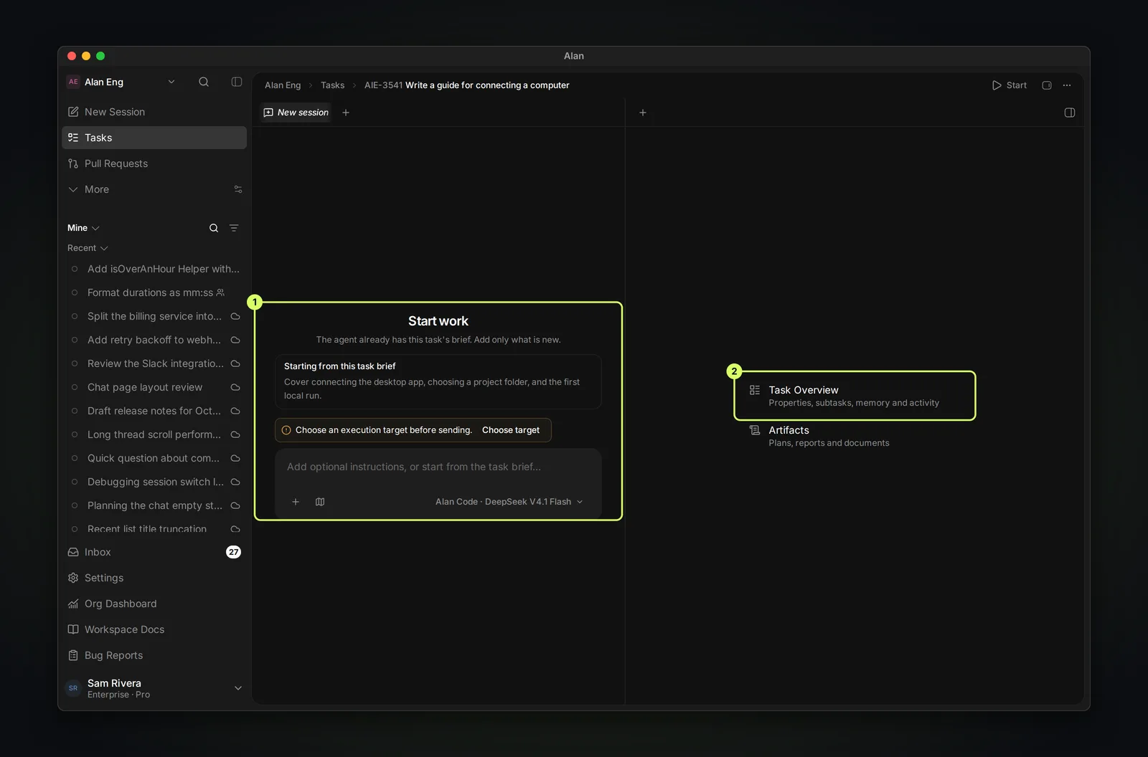Add a new tab next to New session
The width and height of the screenshot is (1148, 757).
pos(346,113)
